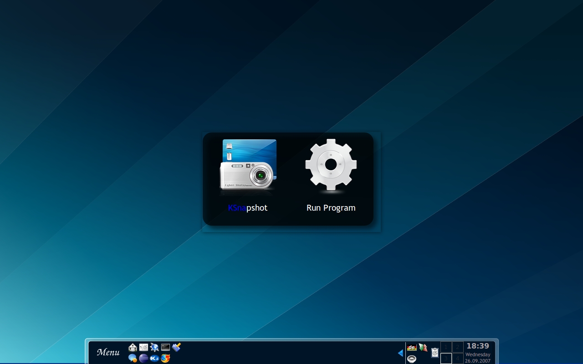Open the grey speaker volume tray icon
Image resolution: width=583 pixels, height=364 pixels.
pyautogui.click(x=412, y=359)
